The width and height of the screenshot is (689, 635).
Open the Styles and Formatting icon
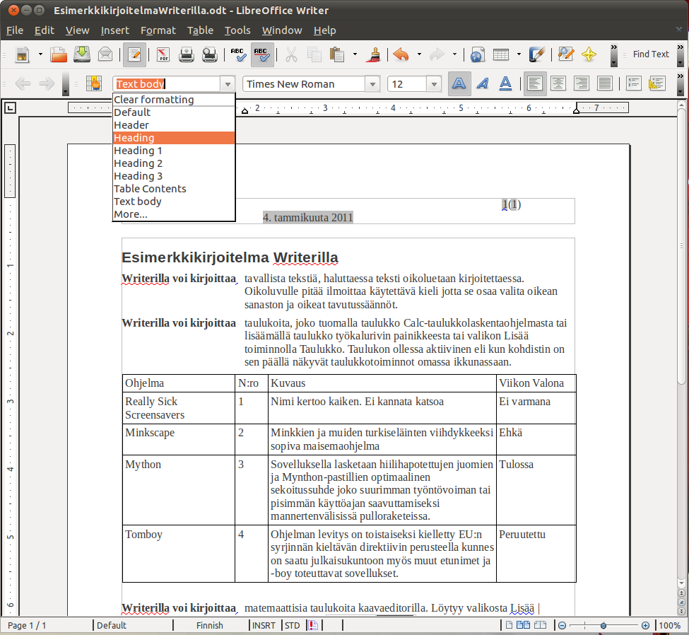point(94,83)
